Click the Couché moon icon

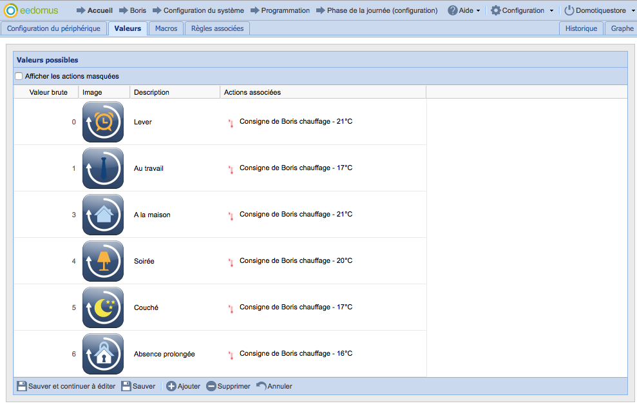[x=103, y=307]
